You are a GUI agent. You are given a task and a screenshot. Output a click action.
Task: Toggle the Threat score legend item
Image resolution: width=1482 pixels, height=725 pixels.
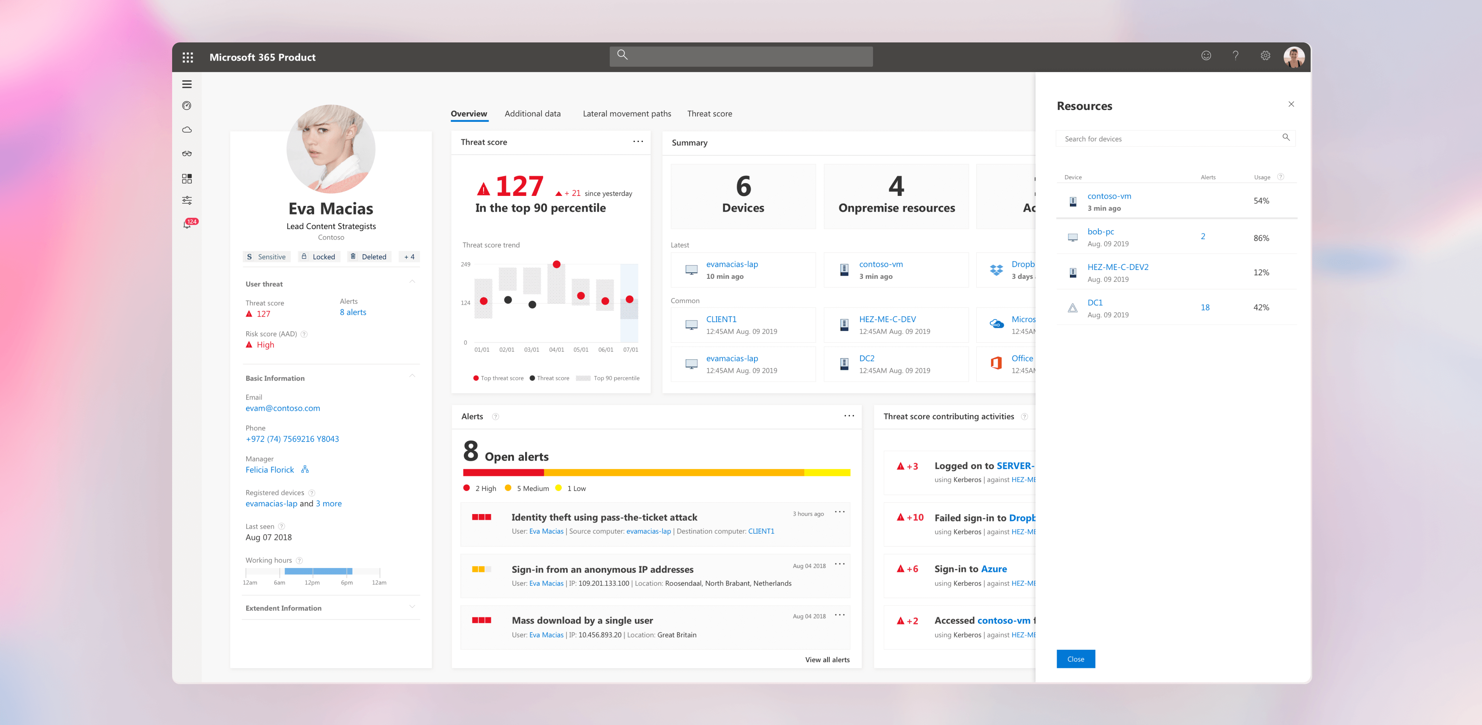point(551,378)
